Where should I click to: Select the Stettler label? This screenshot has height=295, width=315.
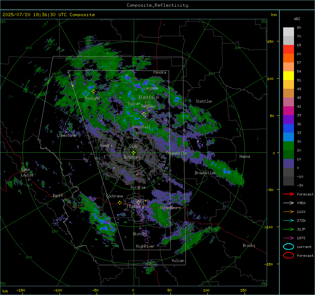204,101
